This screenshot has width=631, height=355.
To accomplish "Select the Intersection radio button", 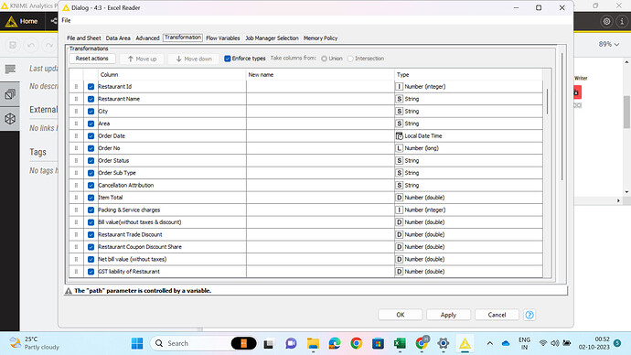I will click(x=350, y=59).
